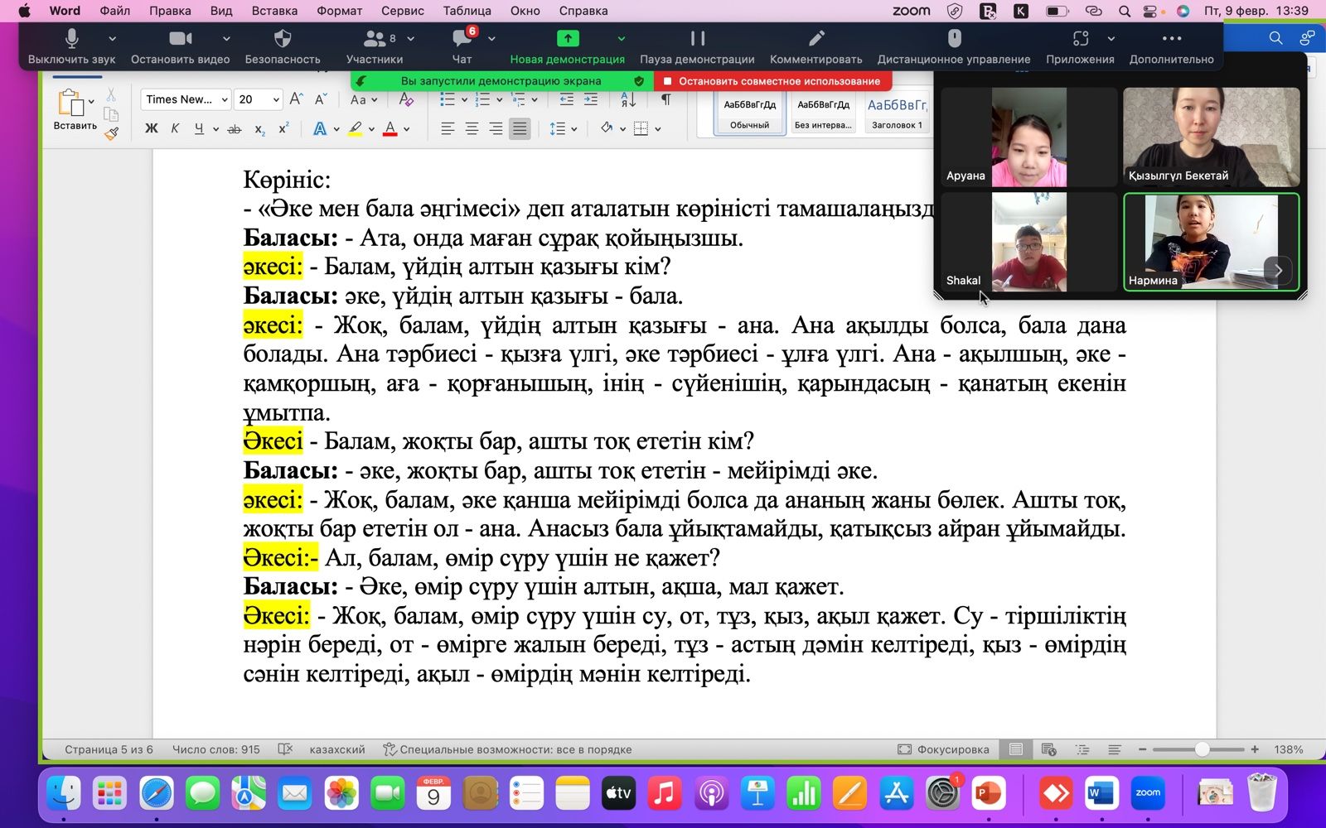The height and width of the screenshot is (828, 1326).
Task: Expand the font name dropdown
Action: pos(225,99)
